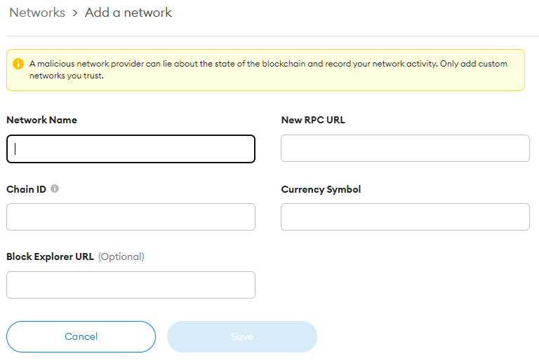Screen dimensions: 539x363
Task: Click the Chain ID label text
Action: pos(26,189)
